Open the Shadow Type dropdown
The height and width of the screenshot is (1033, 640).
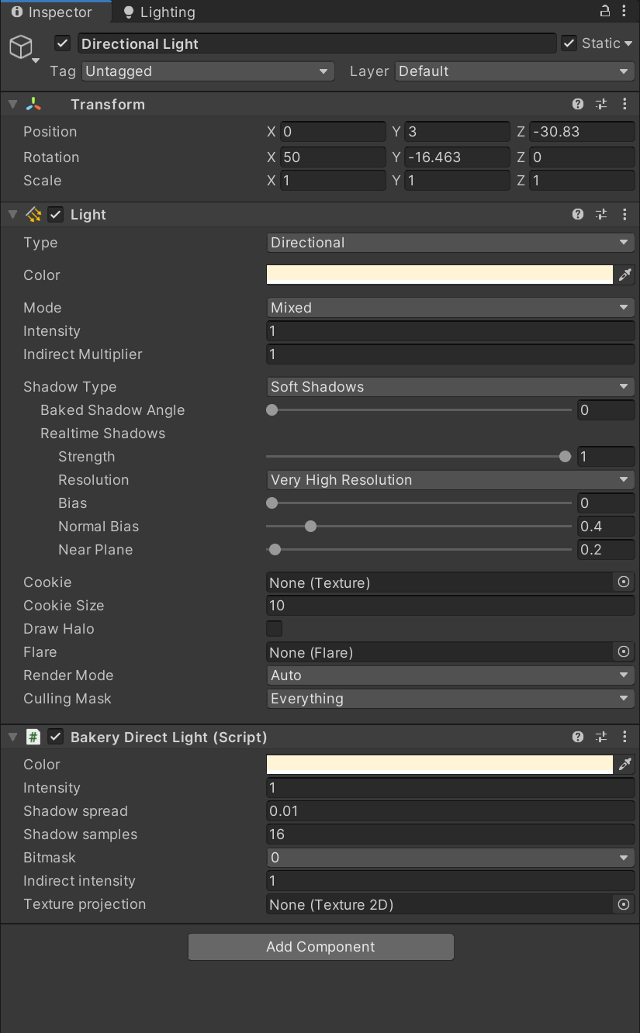(450, 386)
